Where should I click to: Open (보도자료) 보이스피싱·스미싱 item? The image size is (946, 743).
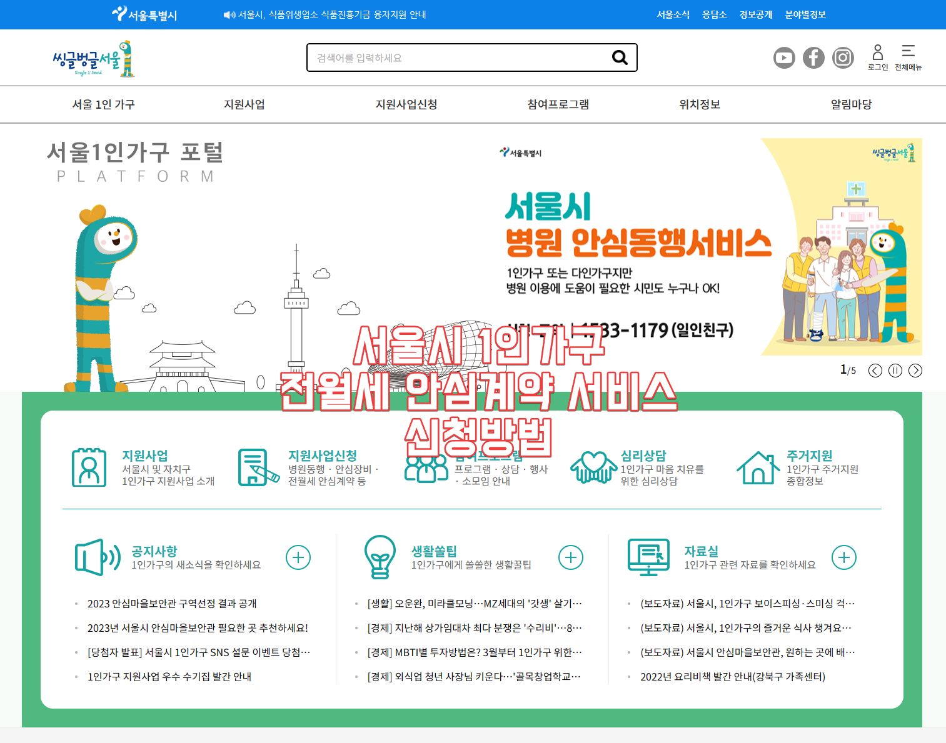tap(747, 604)
